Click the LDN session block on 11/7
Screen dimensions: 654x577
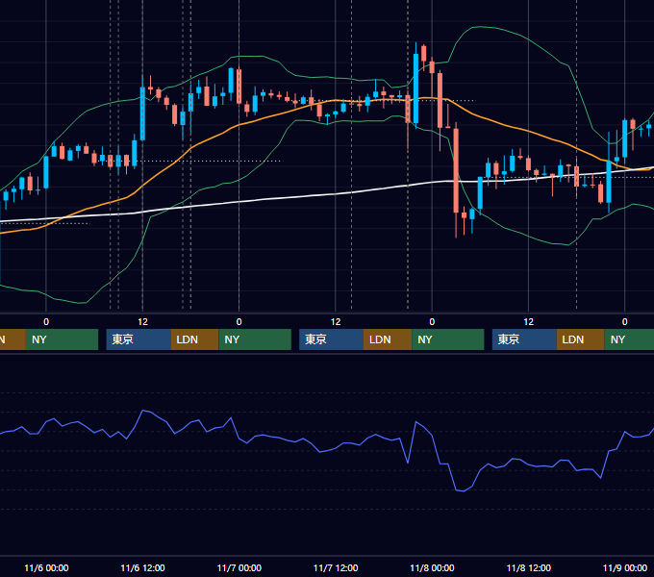pyautogui.click(x=388, y=339)
